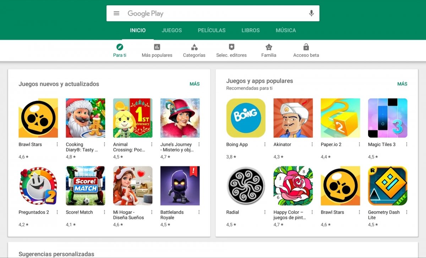Select the MÚSICA tab
The width and height of the screenshot is (426, 258).
[x=286, y=30]
